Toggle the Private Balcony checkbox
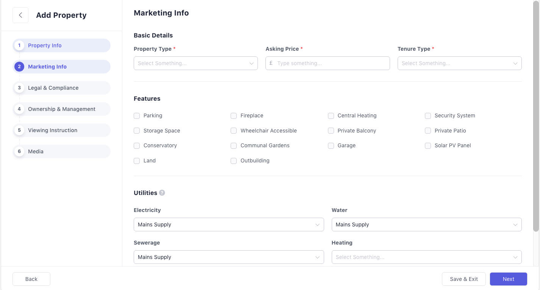The width and height of the screenshot is (540, 290). tap(331, 131)
